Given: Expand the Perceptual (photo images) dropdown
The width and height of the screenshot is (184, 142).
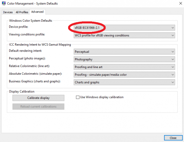Looking at the screenshot, I should click(x=124, y=59).
